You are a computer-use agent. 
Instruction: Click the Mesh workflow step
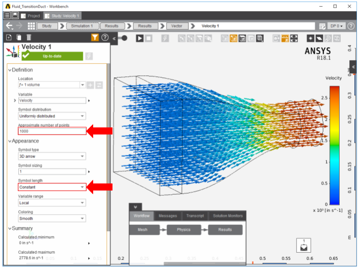click(x=145, y=230)
